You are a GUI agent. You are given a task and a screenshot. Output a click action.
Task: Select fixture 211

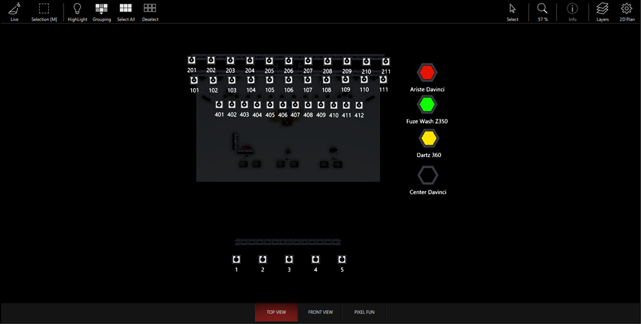[x=386, y=62]
